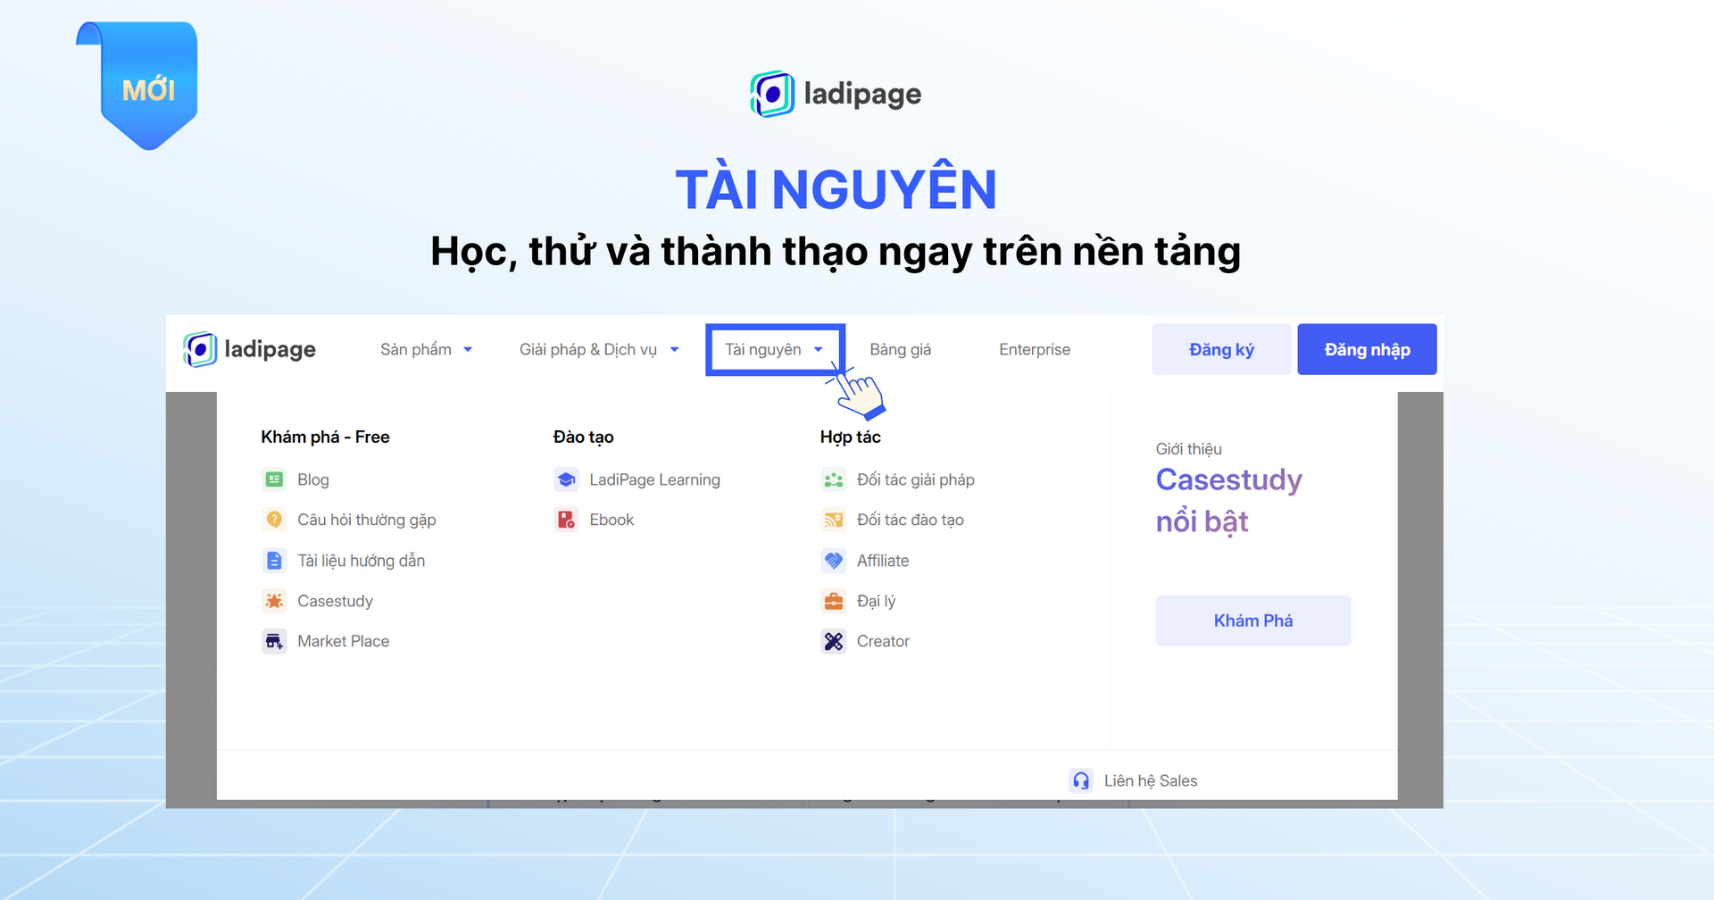Open Đối tác đào tạo link

[910, 520]
